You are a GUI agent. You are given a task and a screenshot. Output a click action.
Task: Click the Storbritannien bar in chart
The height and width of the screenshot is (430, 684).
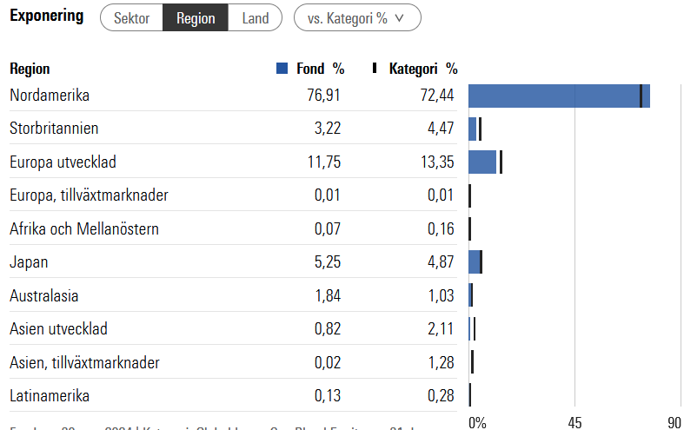pos(473,129)
